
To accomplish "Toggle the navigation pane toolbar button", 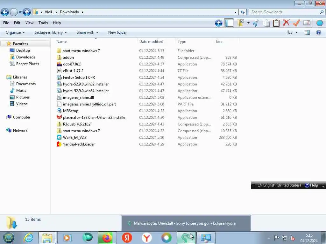I will tap(229, 23).
